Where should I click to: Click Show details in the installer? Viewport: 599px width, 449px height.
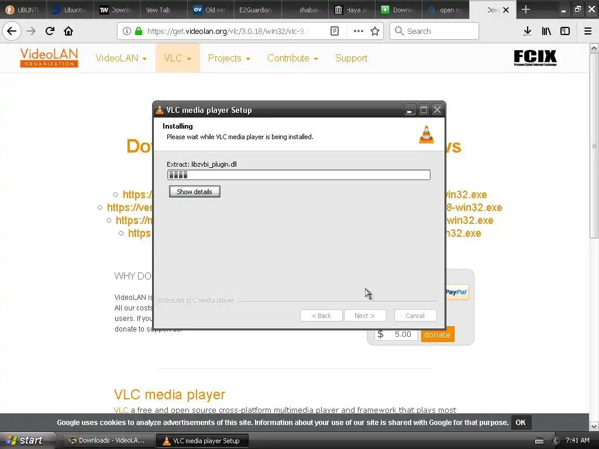(194, 192)
